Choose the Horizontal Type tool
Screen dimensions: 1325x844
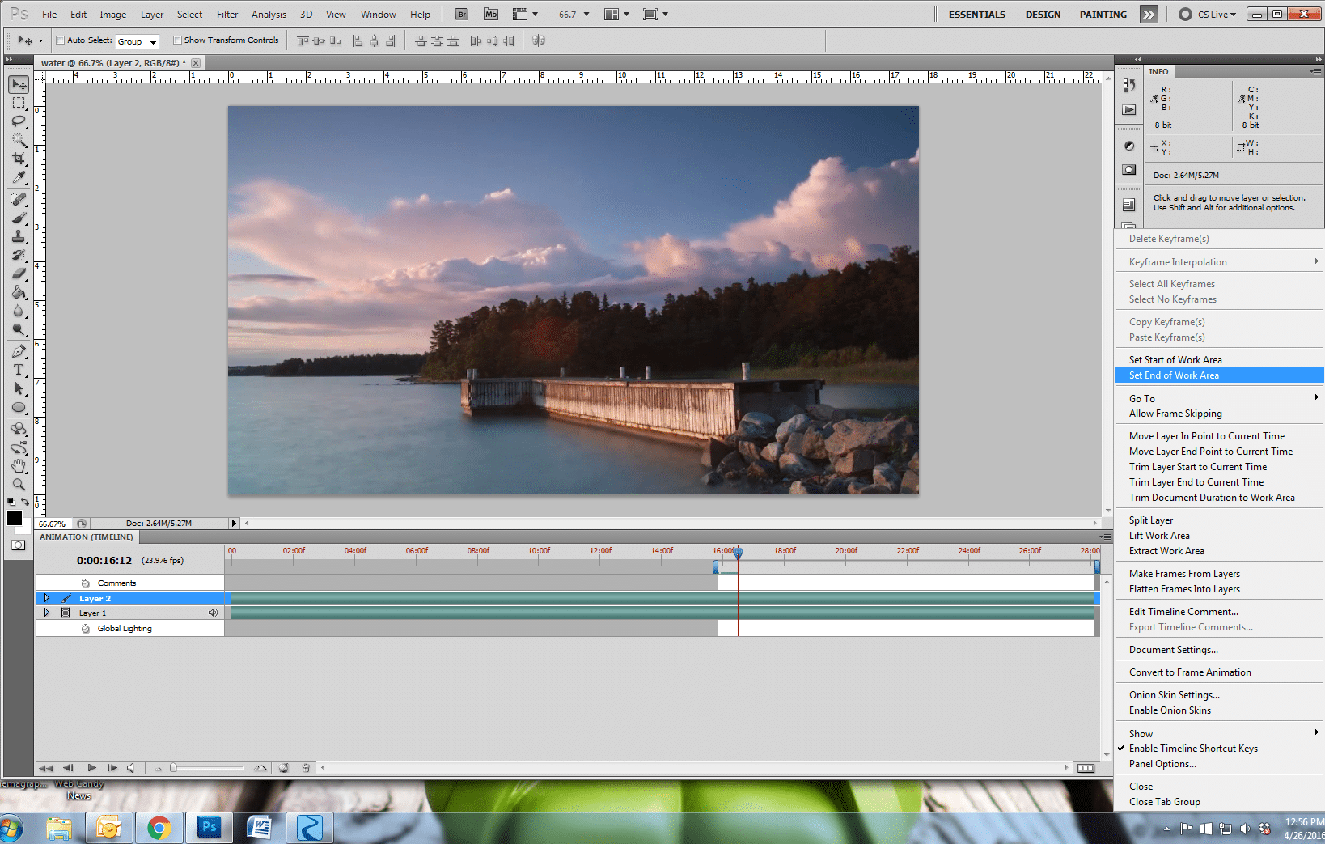pos(19,370)
